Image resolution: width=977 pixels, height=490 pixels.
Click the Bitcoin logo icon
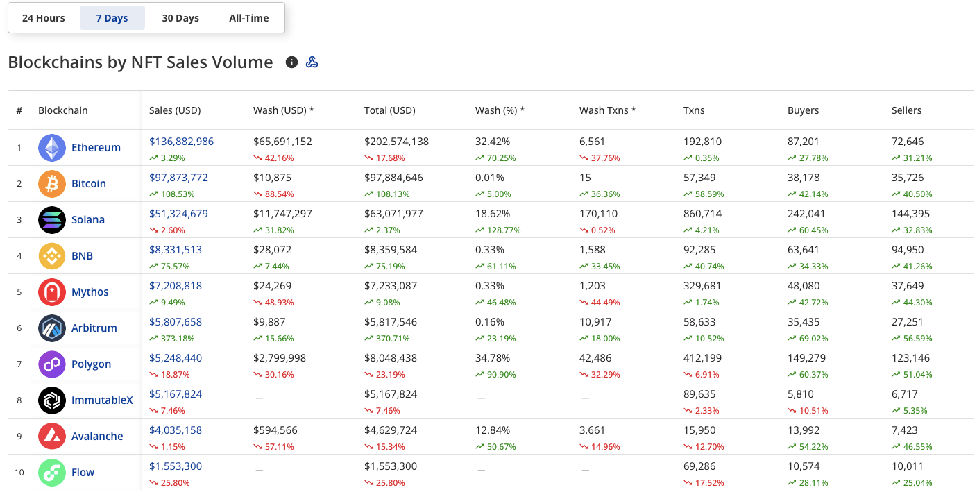tap(52, 184)
